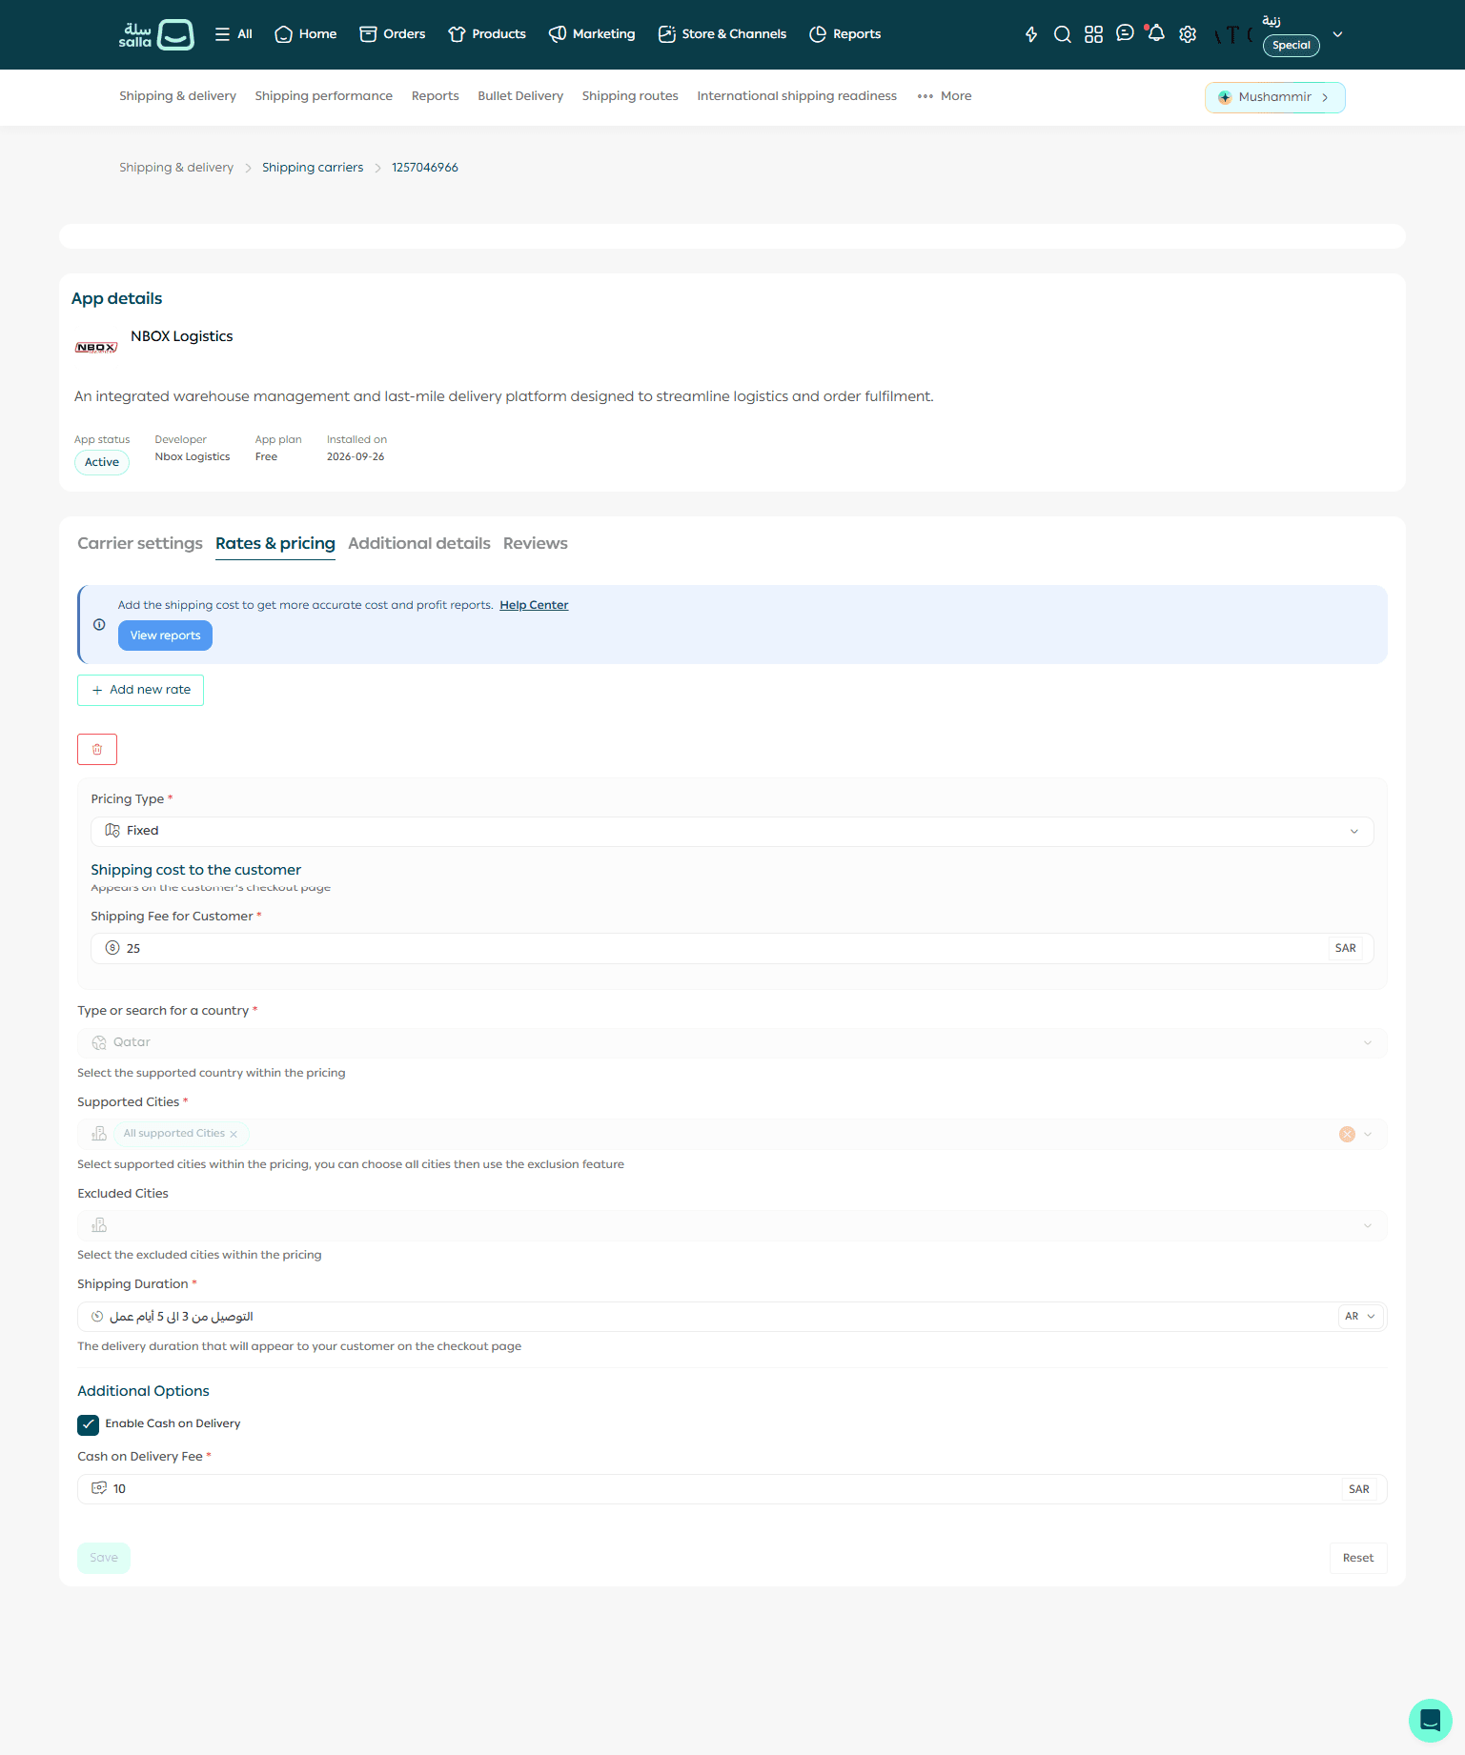The height and width of the screenshot is (1755, 1465).
Task: Expand the account dropdown chevron in header
Action: 1337,34
